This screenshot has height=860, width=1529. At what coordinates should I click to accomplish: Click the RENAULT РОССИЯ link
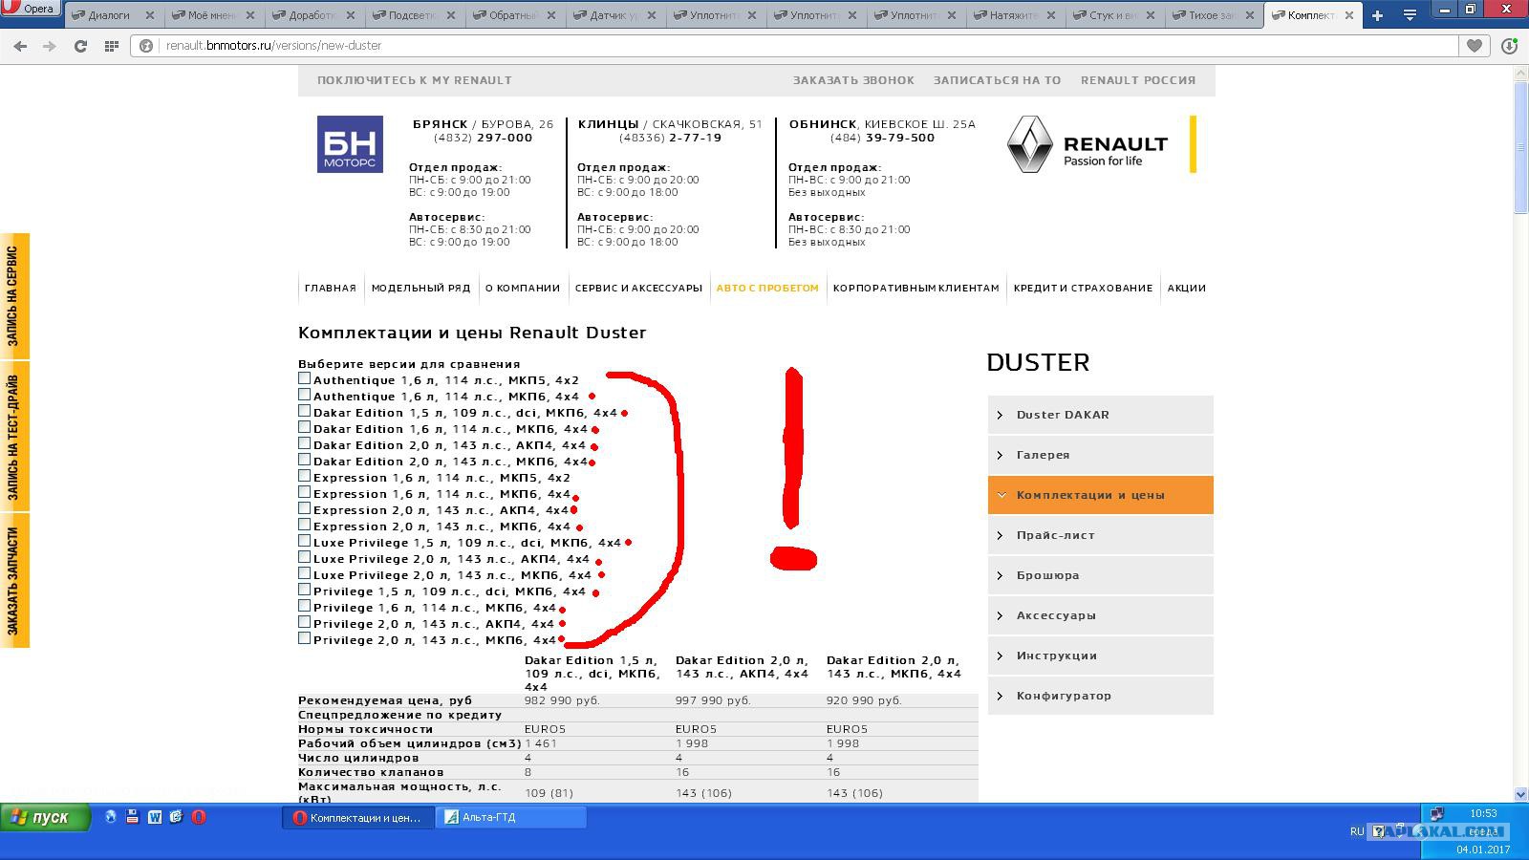[1138, 80]
